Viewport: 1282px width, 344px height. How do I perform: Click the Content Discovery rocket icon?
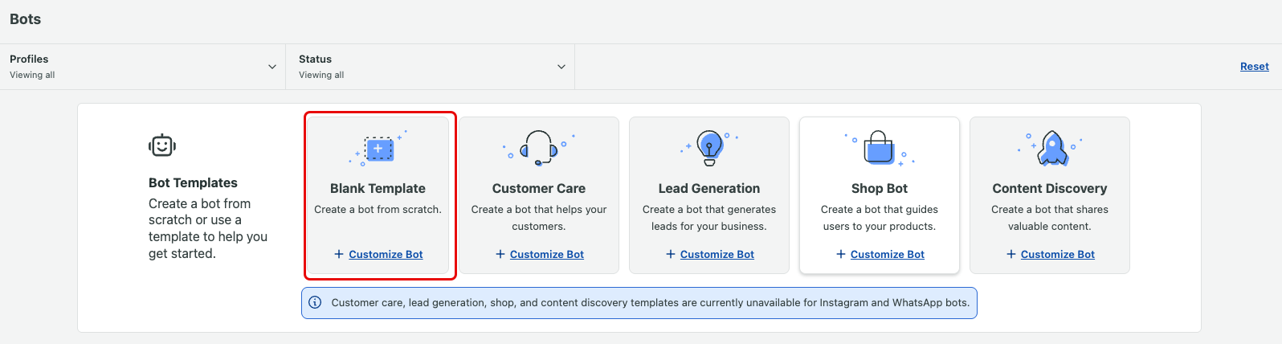tap(1051, 148)
